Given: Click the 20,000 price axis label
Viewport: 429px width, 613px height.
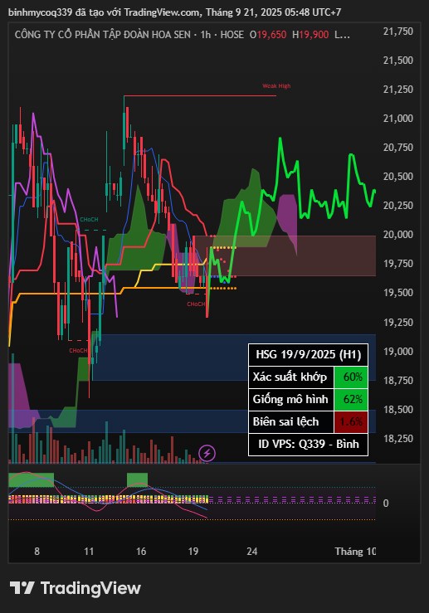Looking at the screenshot, I should (x=398, y=234).
